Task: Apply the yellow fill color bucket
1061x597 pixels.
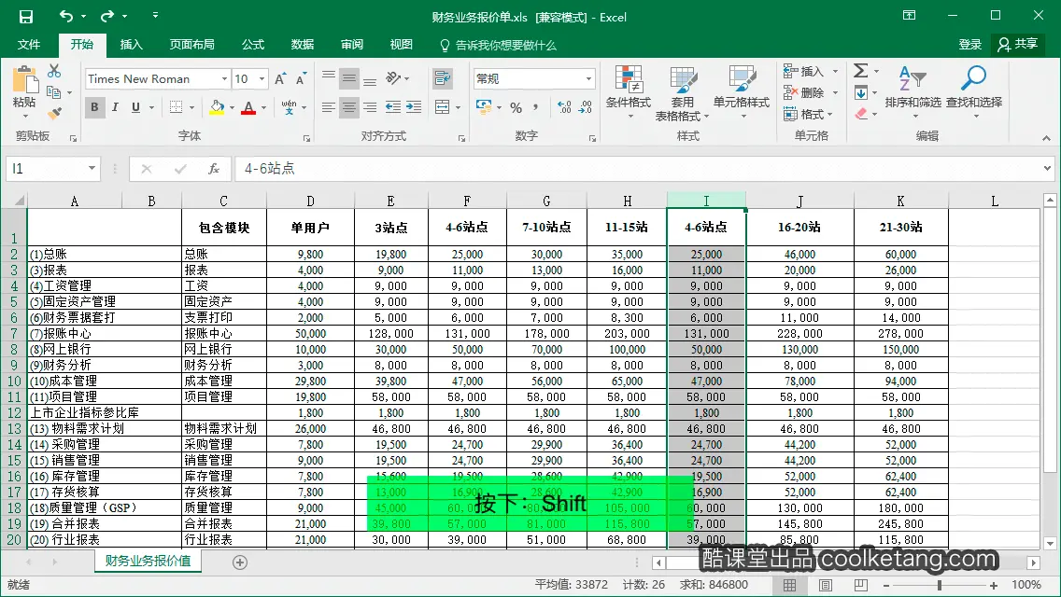Action: tap(217, 107)
